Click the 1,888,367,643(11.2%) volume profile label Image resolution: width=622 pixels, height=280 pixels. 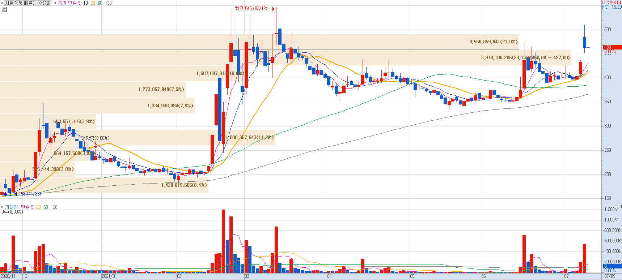[x=250, y=137]
